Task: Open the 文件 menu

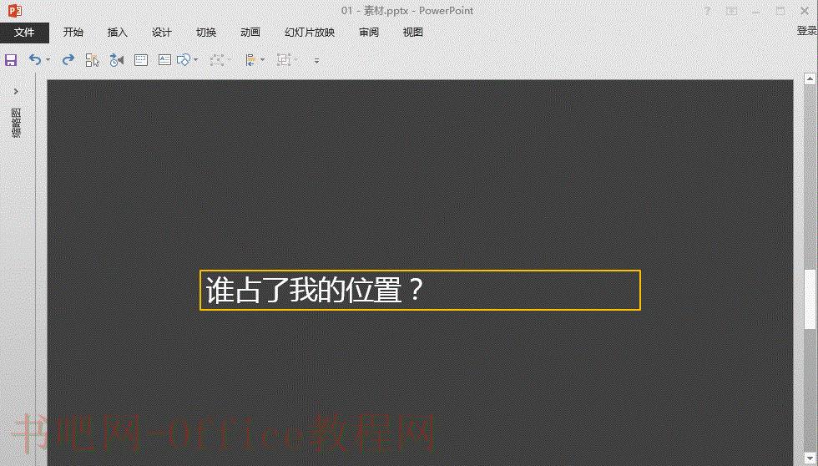Action: 24,33
